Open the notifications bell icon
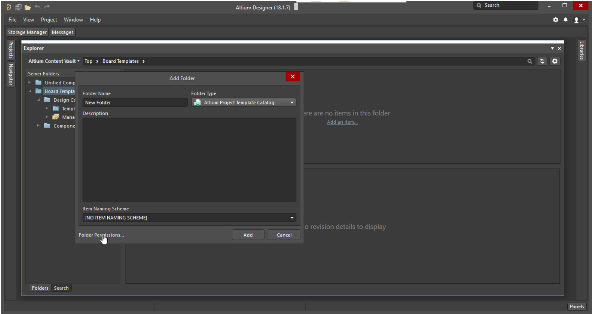 point(565,20)
